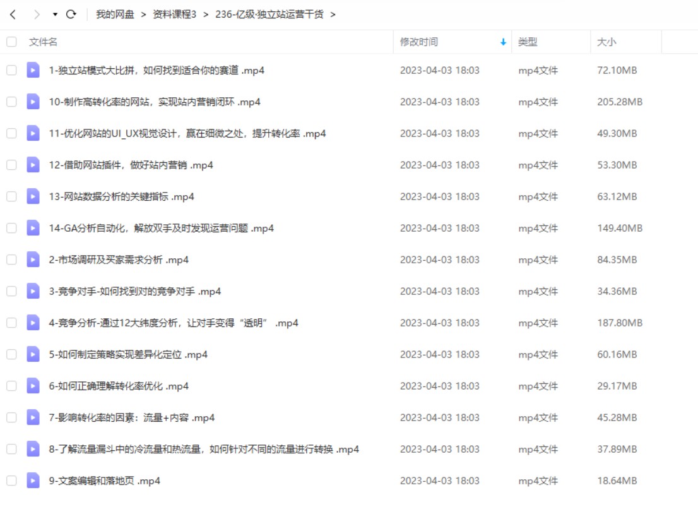The image size is (698, 526).
Task: Select file name 5-如何制定策略实现差异化定位 .mp4
Action: pyautogui.click(x=128, y=354)
